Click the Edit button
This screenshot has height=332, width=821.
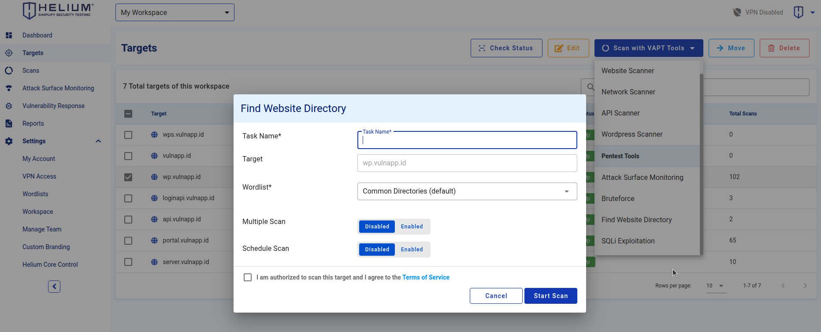click(x=568, y=48)
